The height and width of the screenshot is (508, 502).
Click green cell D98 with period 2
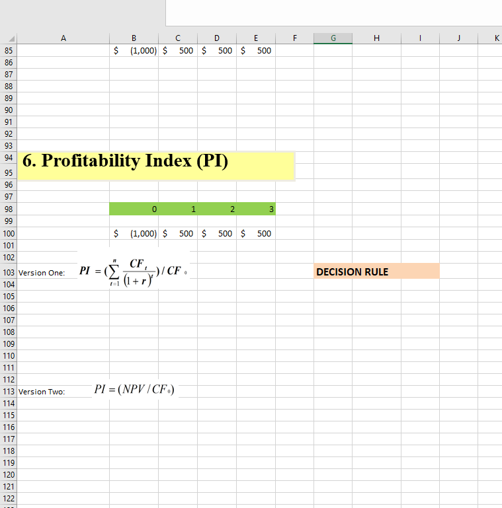coord(217,209)
